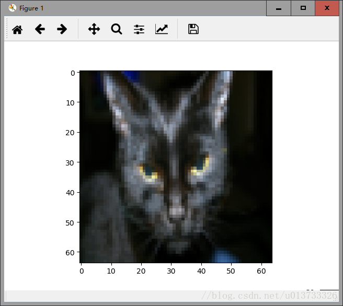Select the Zoom to rectangle tool
The width and height of the screenshot is (343, 306).
point(117,29)
